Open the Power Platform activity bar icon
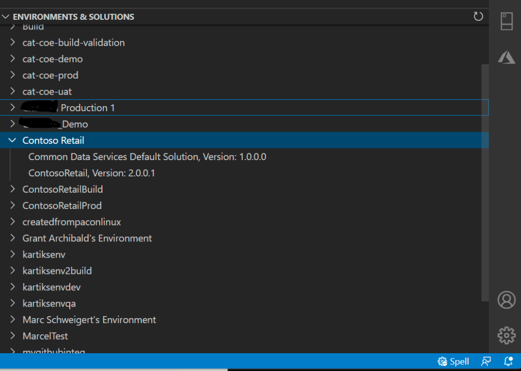 click(x=506, y=21)
